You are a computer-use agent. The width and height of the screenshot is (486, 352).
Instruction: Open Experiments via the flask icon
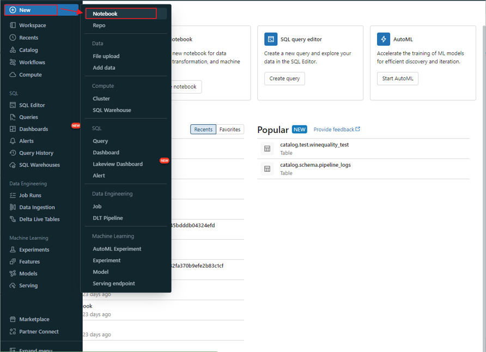click(13, 250)
